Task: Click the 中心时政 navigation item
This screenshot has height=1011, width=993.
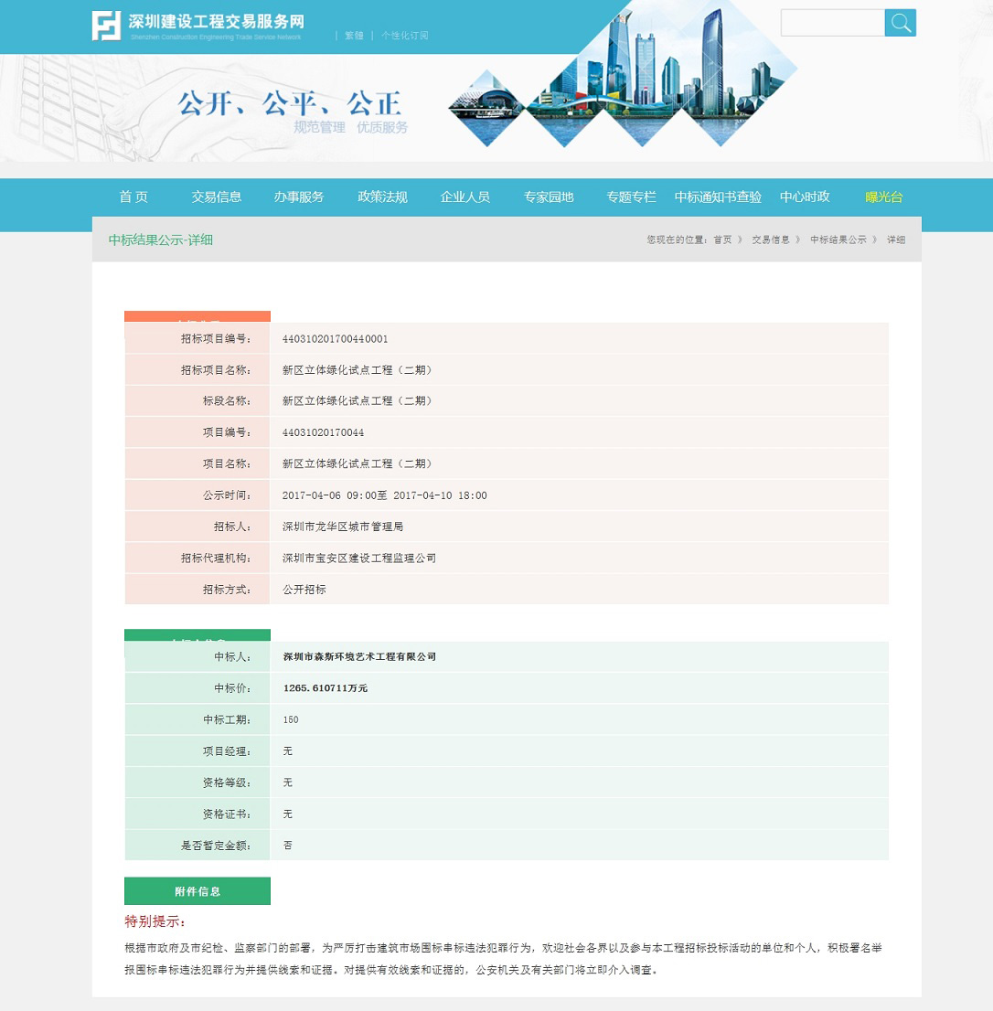Action: point(805,197)
